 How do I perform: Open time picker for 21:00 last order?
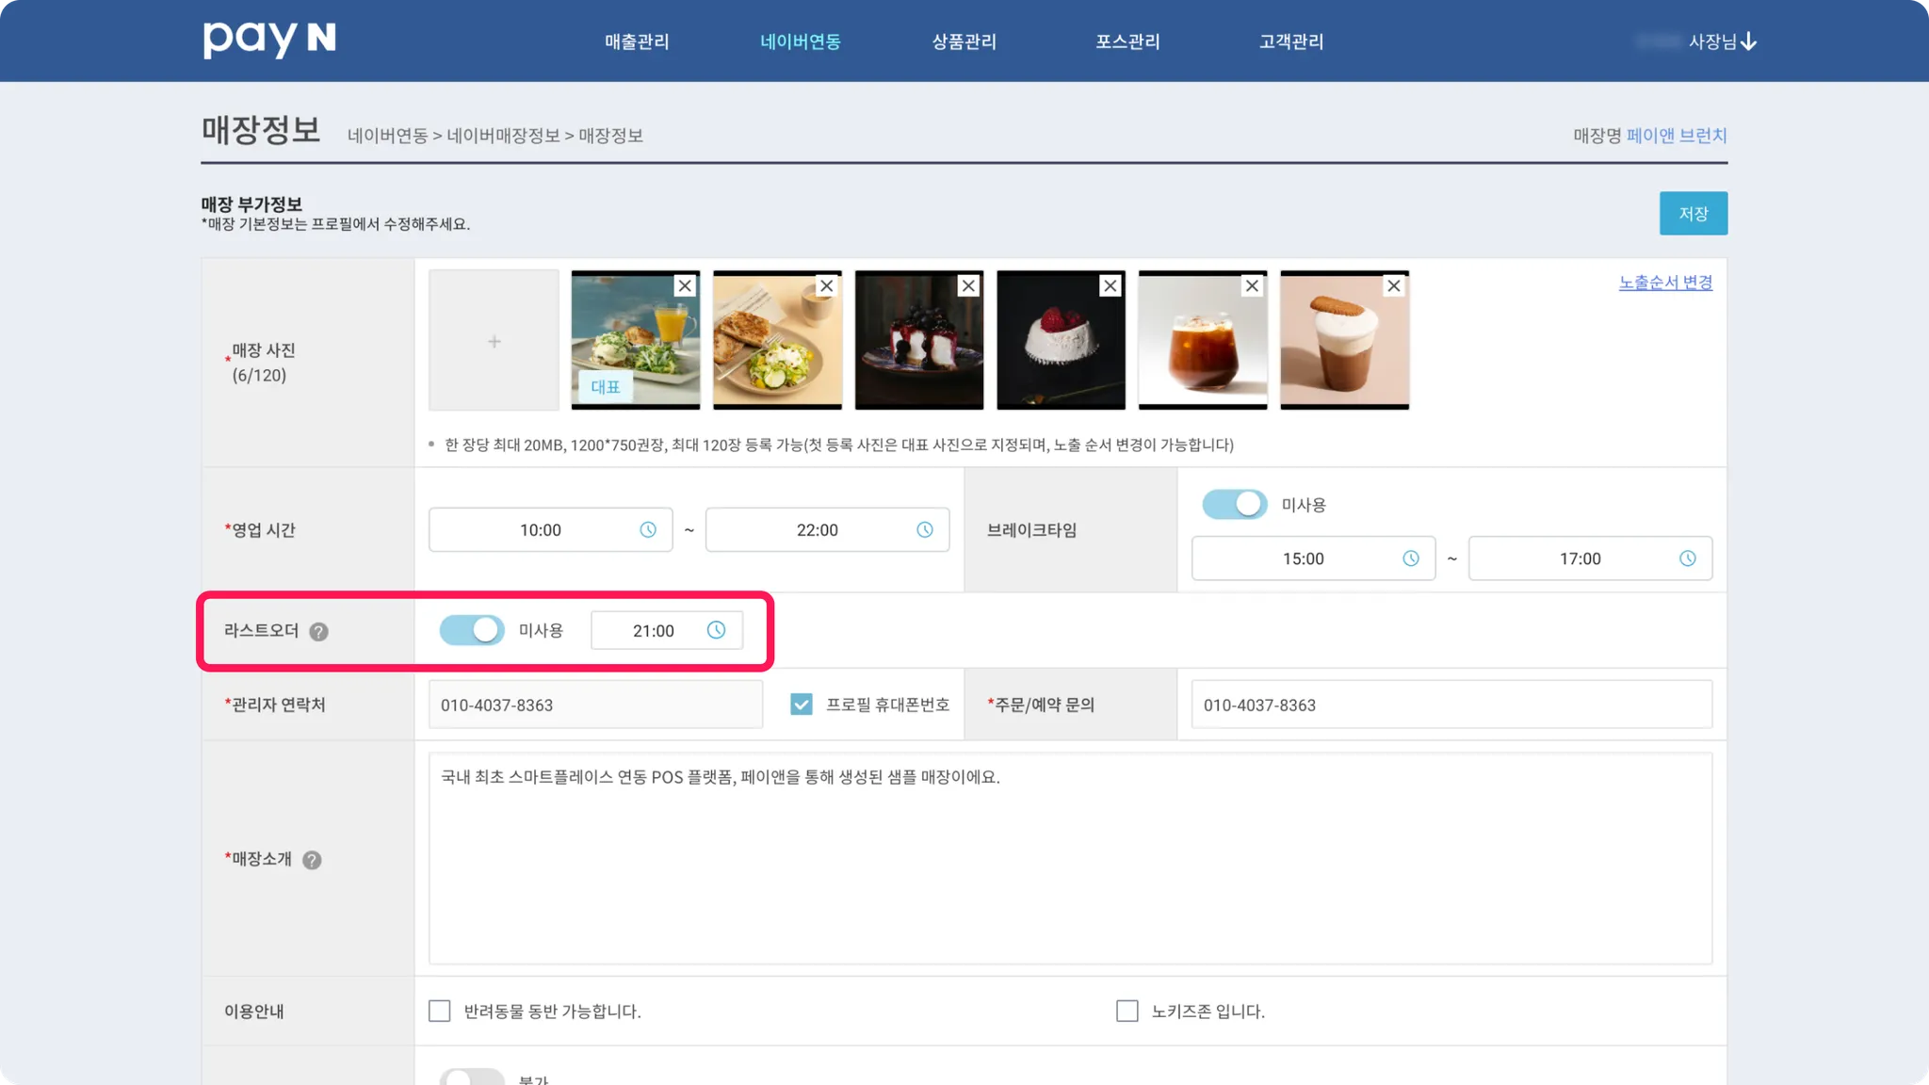pos(716,630)
